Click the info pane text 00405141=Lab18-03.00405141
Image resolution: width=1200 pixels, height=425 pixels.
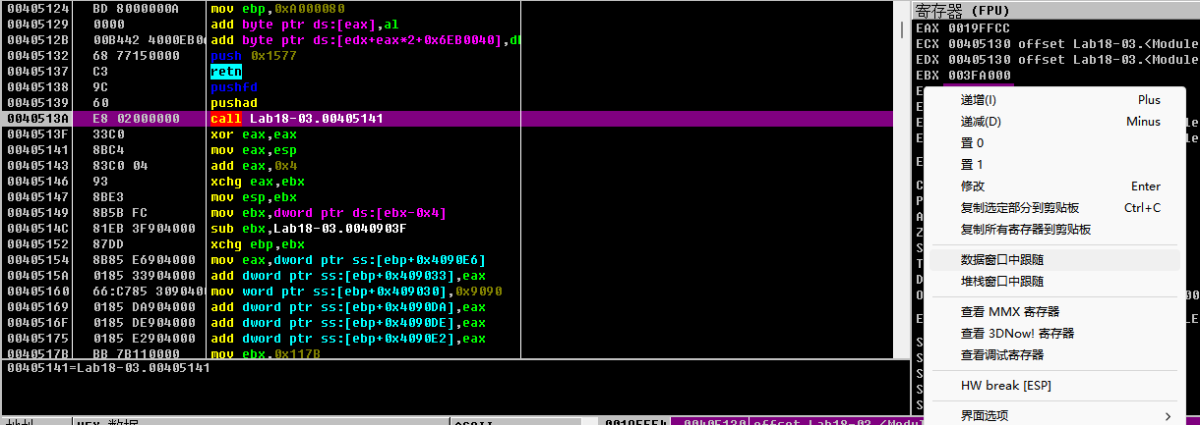click(108, 368)
